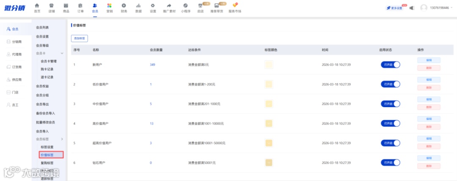Click account number 13076198446

(x=440, y=8)
